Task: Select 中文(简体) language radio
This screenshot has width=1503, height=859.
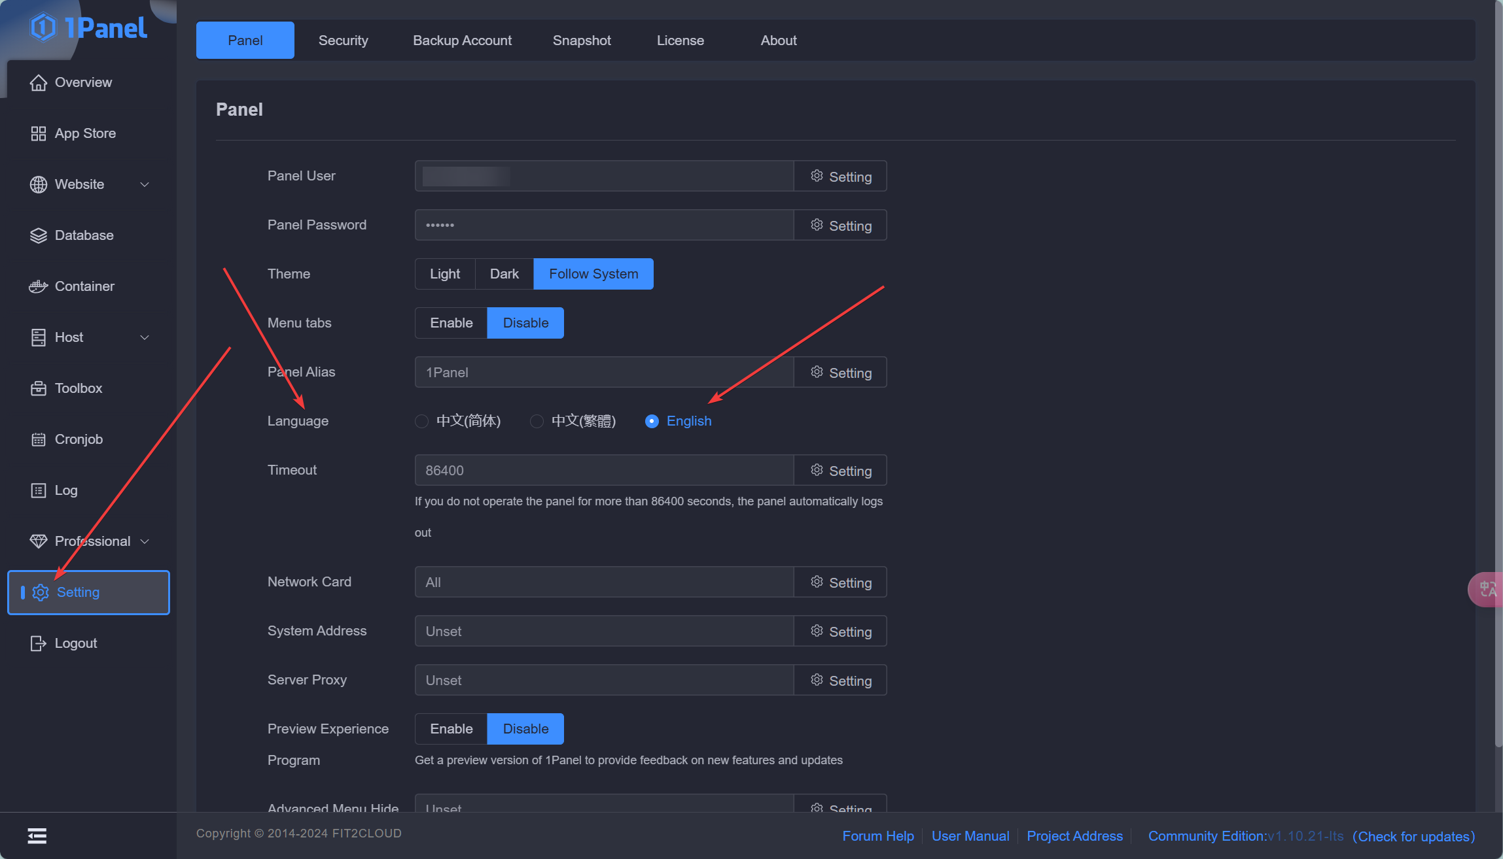Action: click(x=422, y=421)
